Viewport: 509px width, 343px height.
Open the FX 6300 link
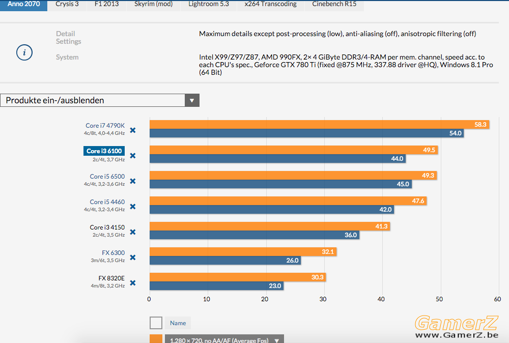pos(114,253)
